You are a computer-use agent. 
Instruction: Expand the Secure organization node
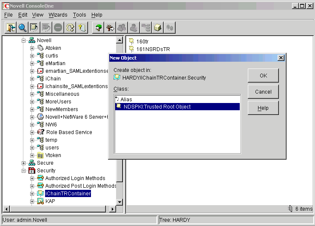[23, 163]
